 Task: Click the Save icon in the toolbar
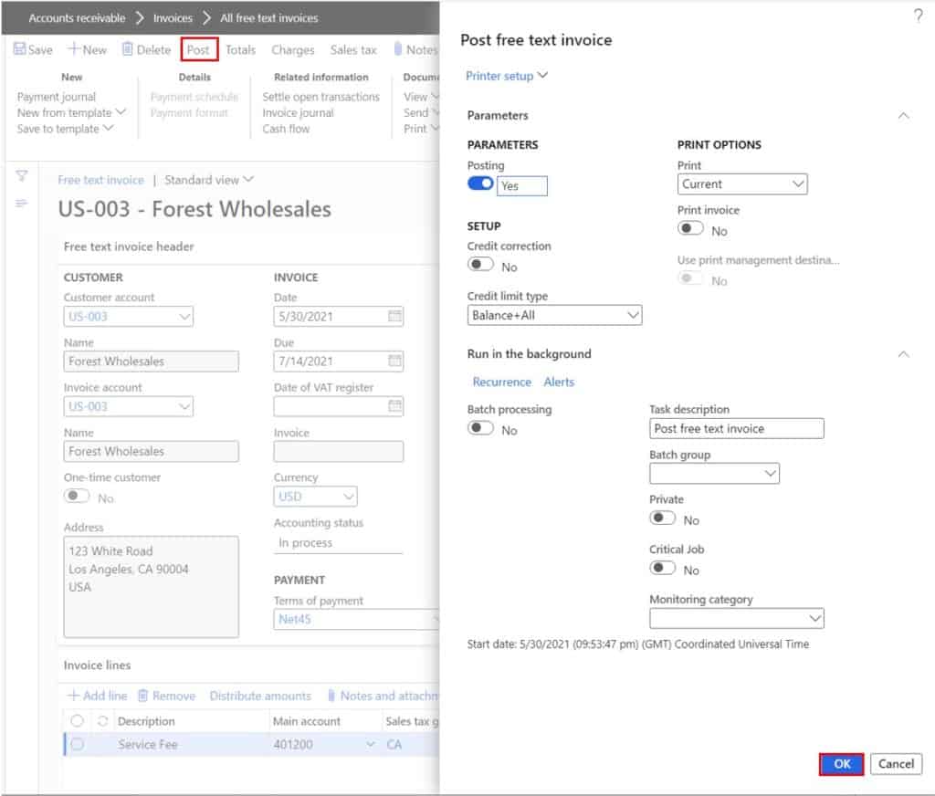(32, 50)
